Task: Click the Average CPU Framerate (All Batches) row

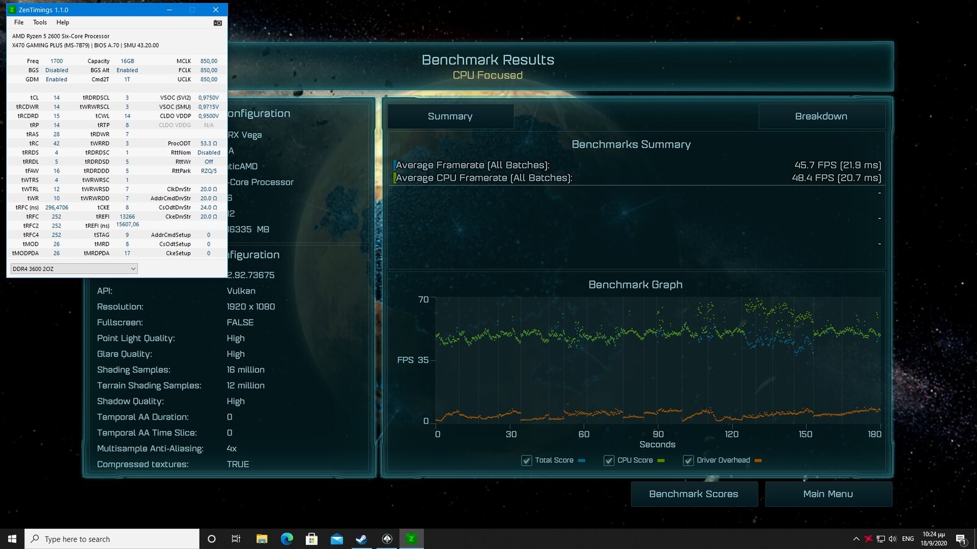Action: (637, 178)
